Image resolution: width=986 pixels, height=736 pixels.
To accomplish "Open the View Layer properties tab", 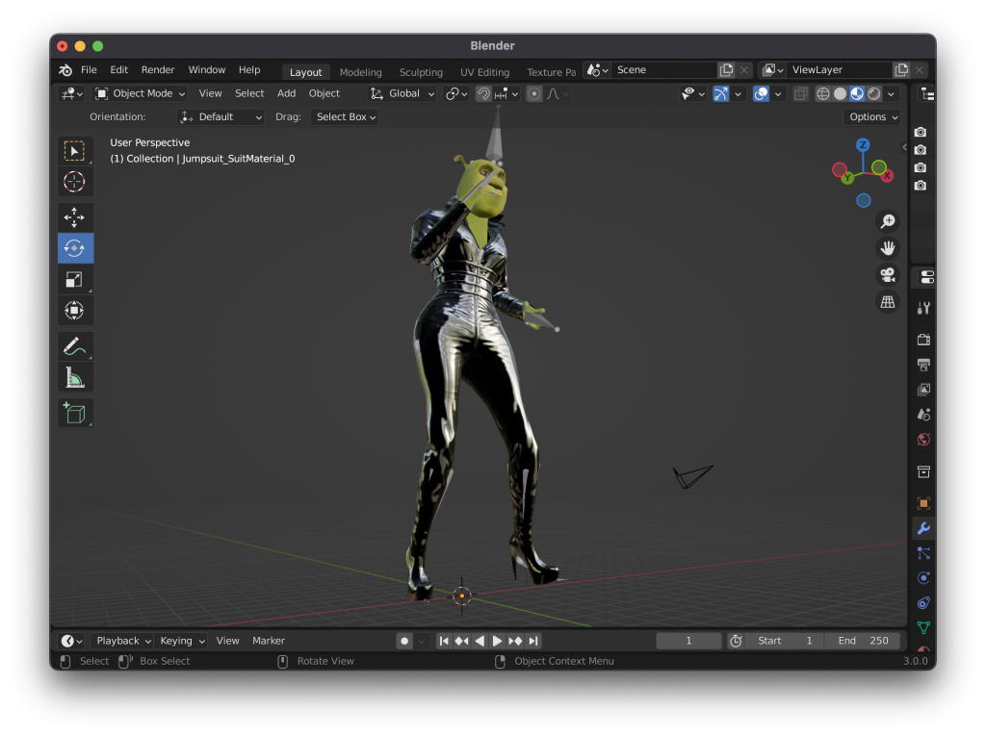I will (x=923, y=390).
